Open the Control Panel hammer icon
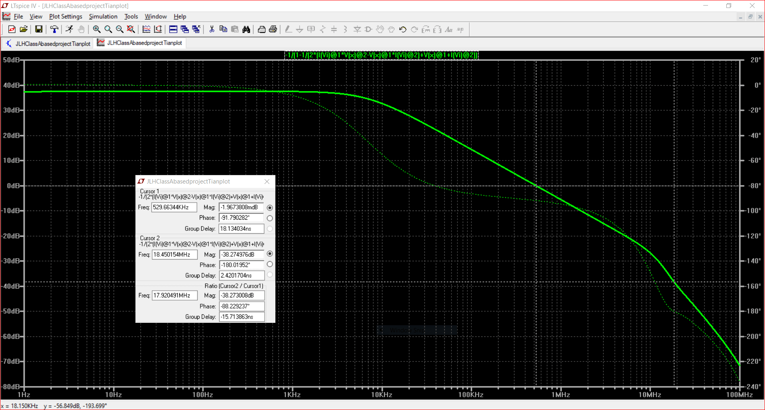 54,29
